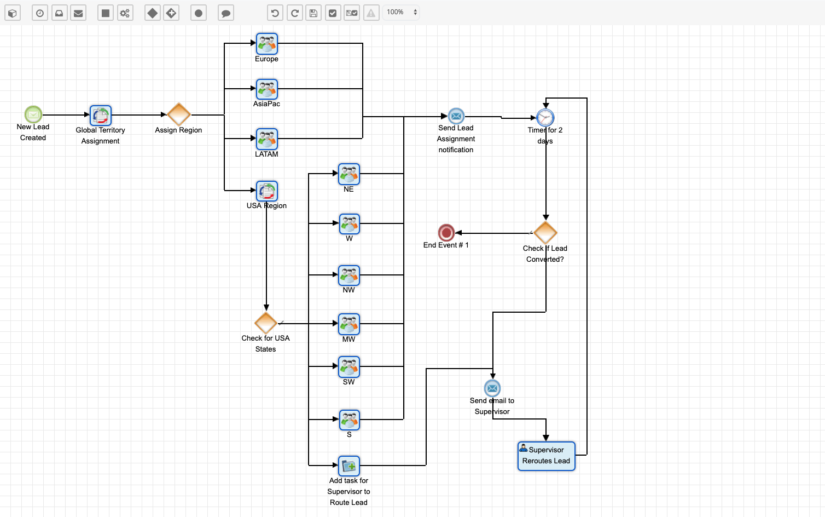Click the validate checkmark toolbar icon
The width and height of the screenshot is (825, 517).
333,13
